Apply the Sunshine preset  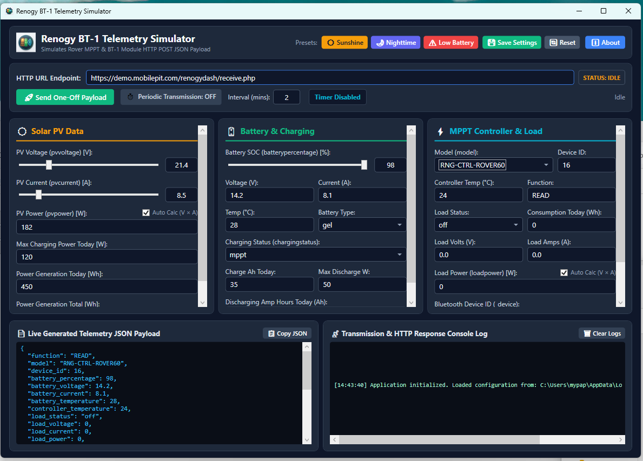point(344,43)
